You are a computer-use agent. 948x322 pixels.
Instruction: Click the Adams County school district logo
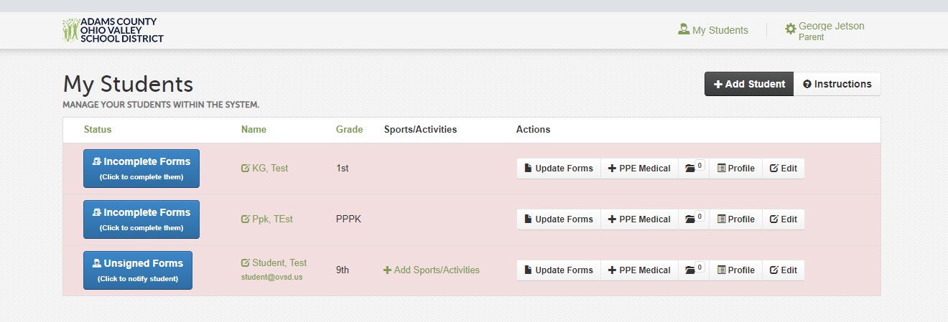pos(113,30)
